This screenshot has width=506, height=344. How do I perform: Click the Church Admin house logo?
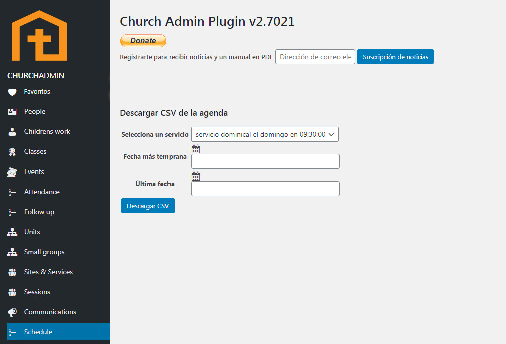coord(39,36)
